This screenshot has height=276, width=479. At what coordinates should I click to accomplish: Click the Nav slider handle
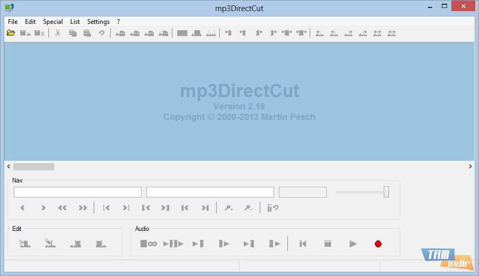click(386, 192)
